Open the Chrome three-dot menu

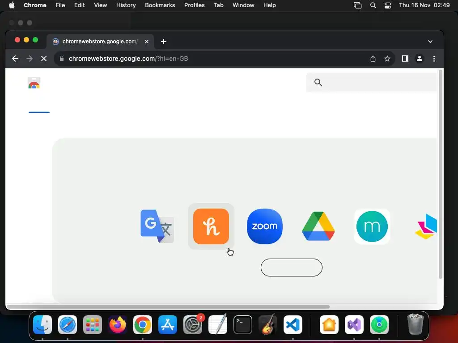point(434,59)
